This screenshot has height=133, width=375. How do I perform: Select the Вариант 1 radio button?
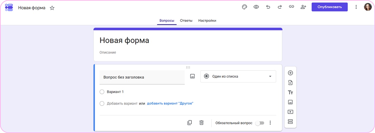(102, 92)
